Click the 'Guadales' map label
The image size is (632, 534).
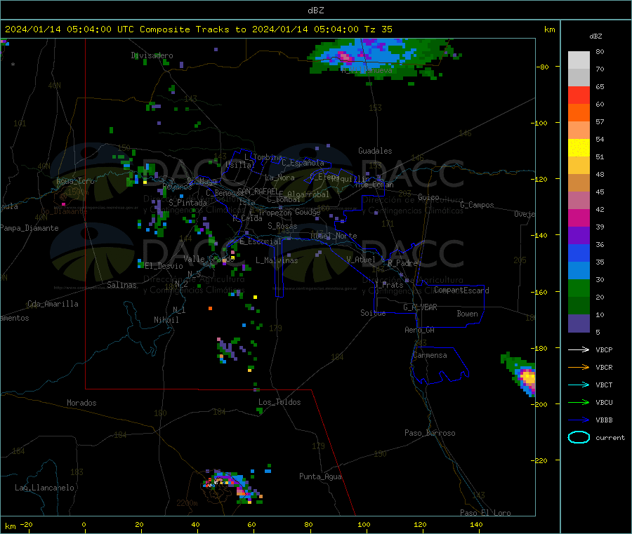tap(375, 151)
